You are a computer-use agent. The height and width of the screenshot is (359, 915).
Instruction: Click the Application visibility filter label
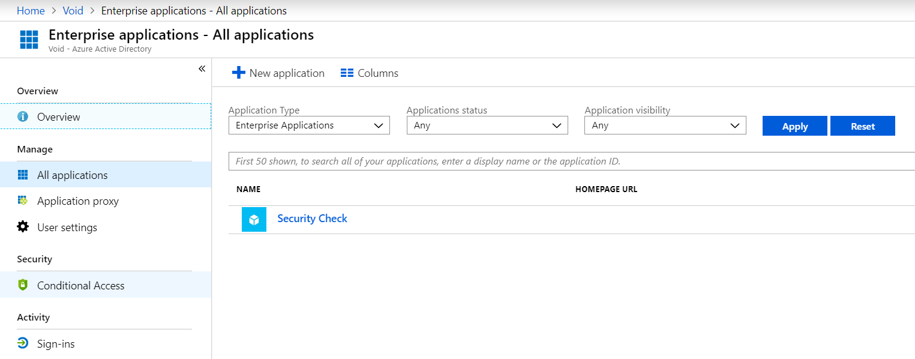coord(628,110)
